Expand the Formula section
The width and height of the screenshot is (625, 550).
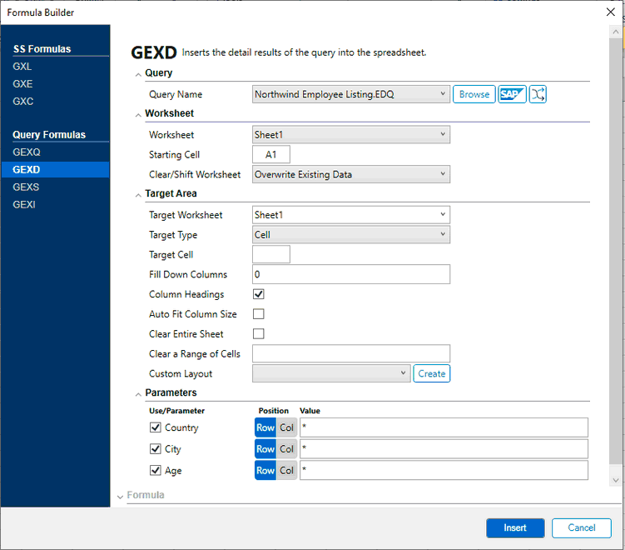pos(122,496)
